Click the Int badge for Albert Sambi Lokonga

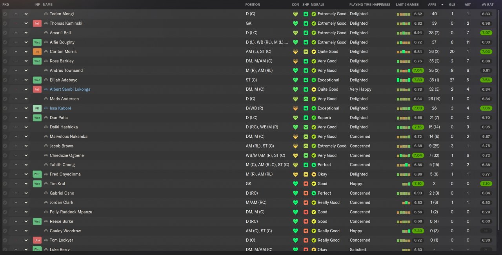point(37,89)
